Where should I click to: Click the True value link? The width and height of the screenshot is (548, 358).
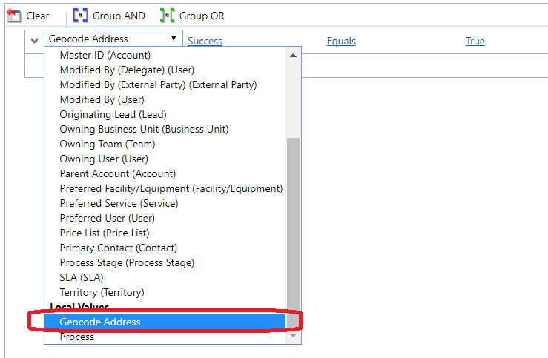click(x=475, y=41)
